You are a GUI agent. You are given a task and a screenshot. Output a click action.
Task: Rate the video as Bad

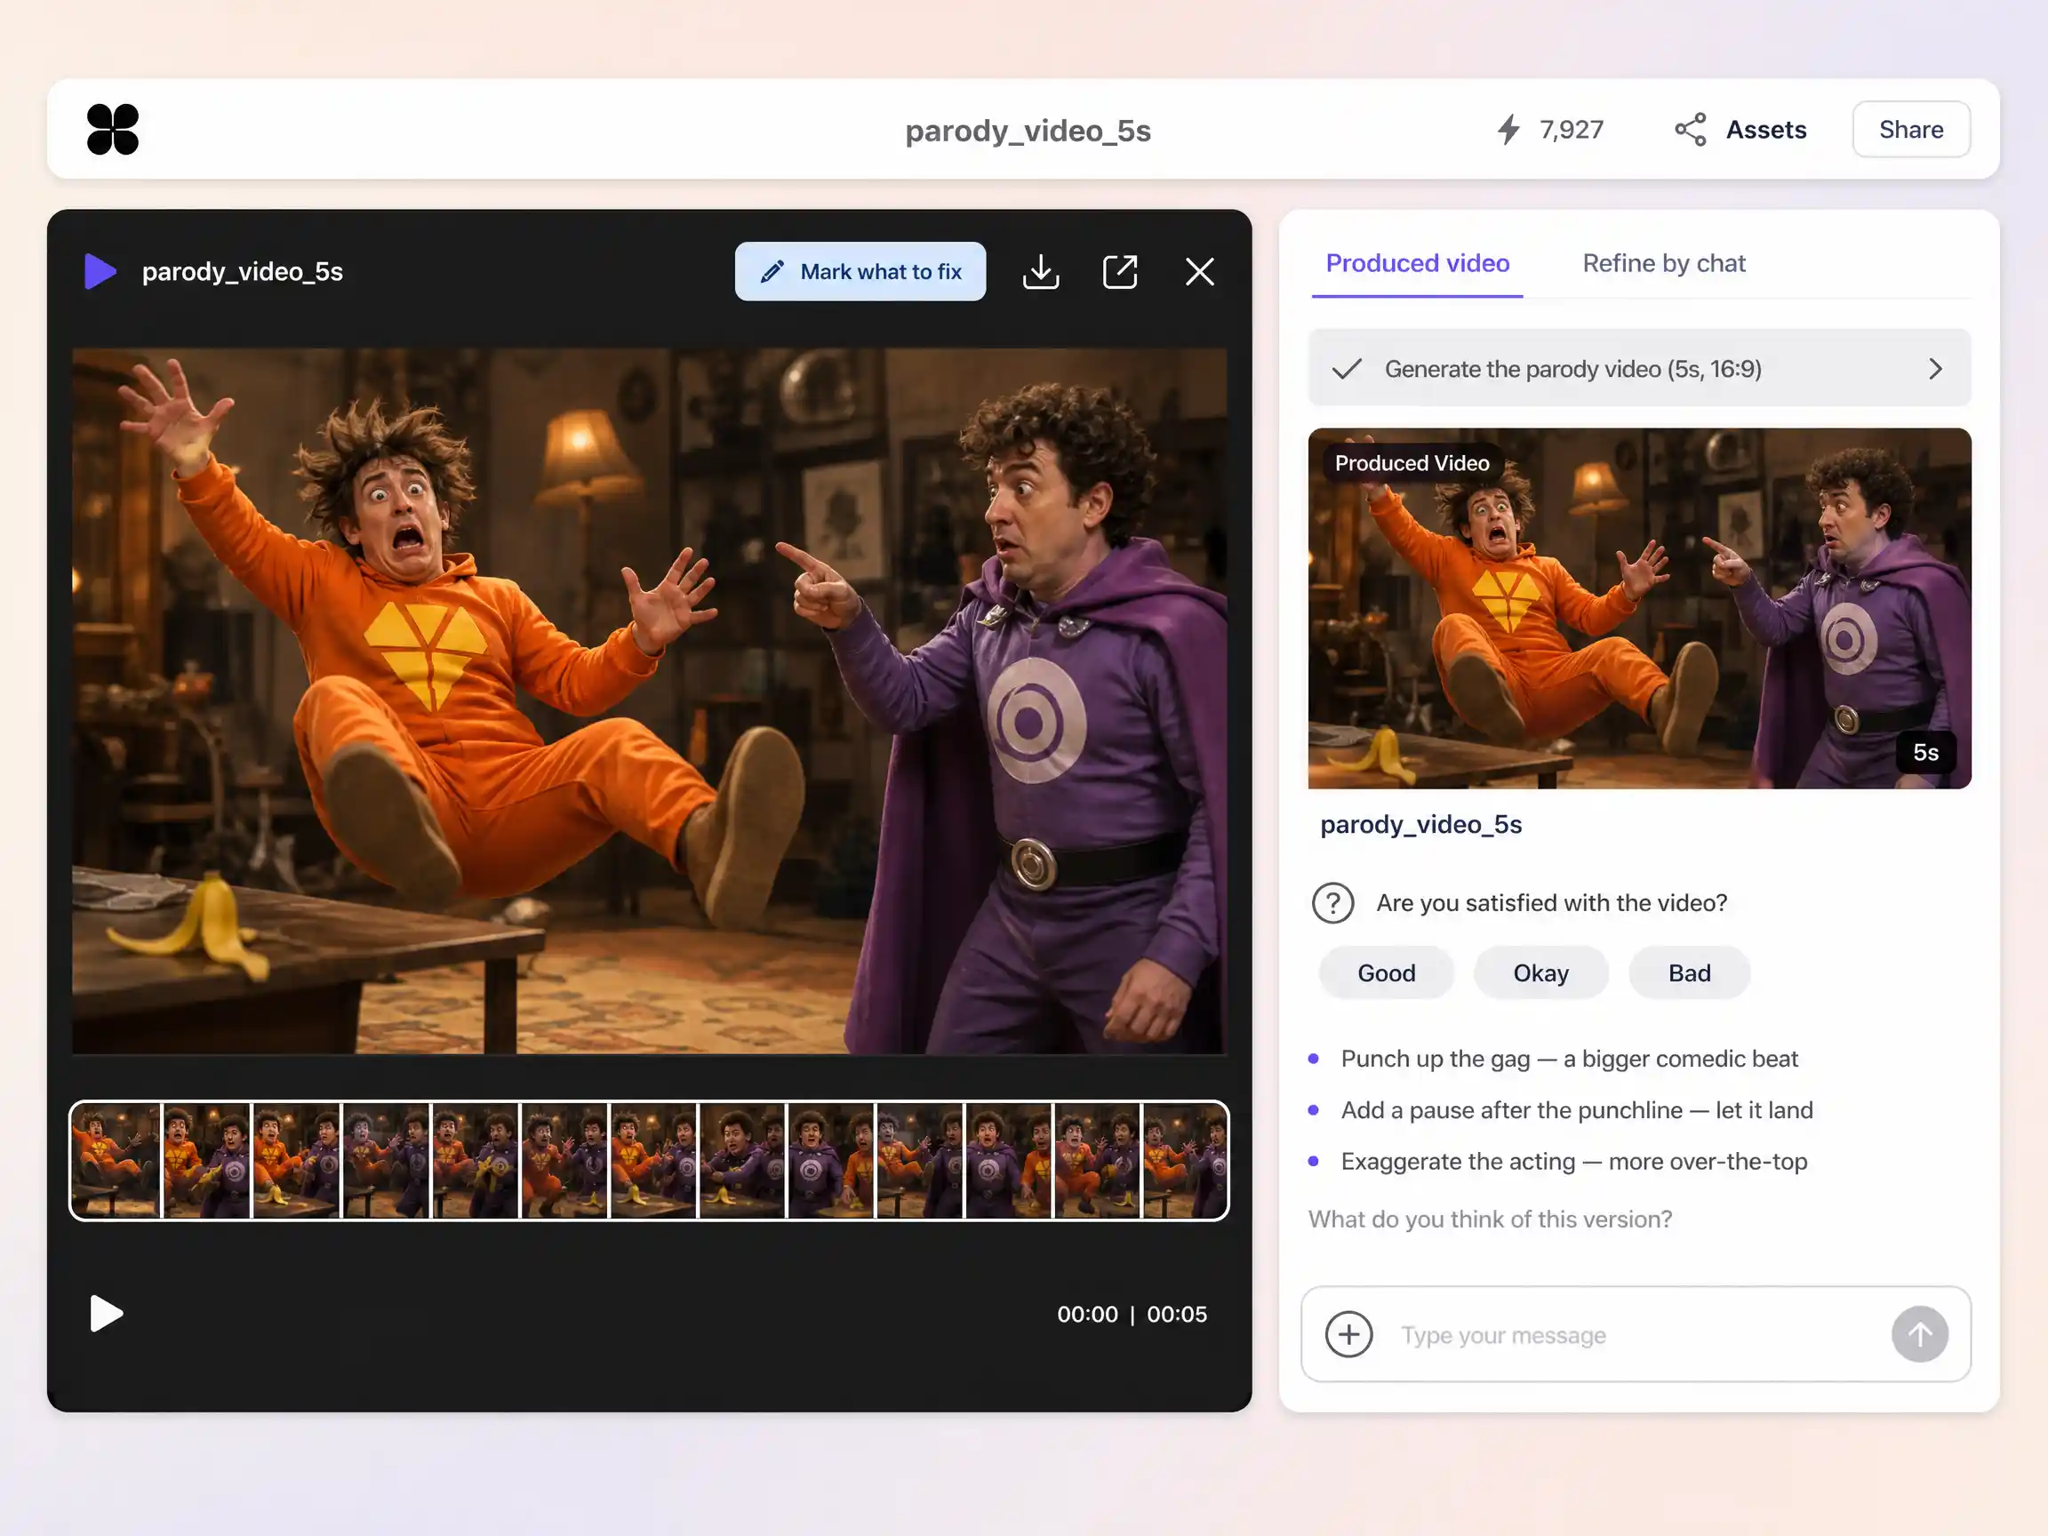(1689, 973)
